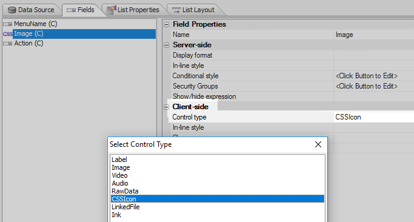This screenshot has width=414, height=222.
Task: Click the Security Groups property label
Action: (195, 86)
